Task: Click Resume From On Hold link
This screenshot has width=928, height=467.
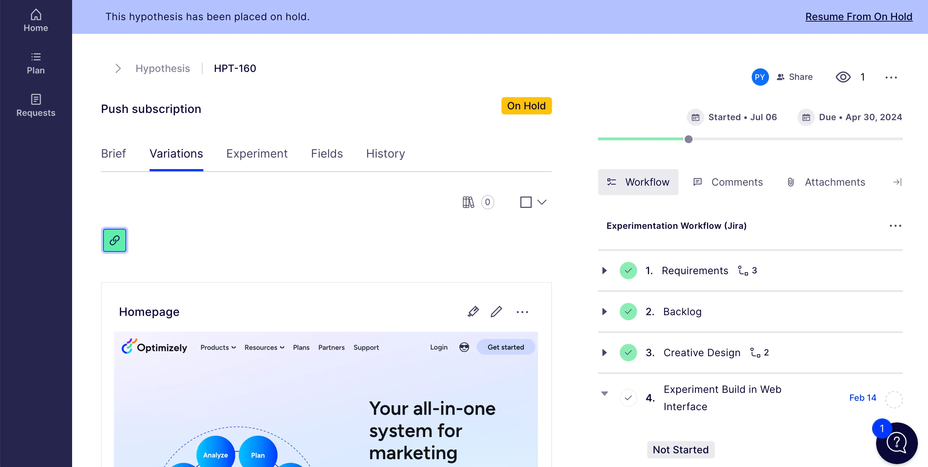Action: pyautogui.click(x=859, y=17)
